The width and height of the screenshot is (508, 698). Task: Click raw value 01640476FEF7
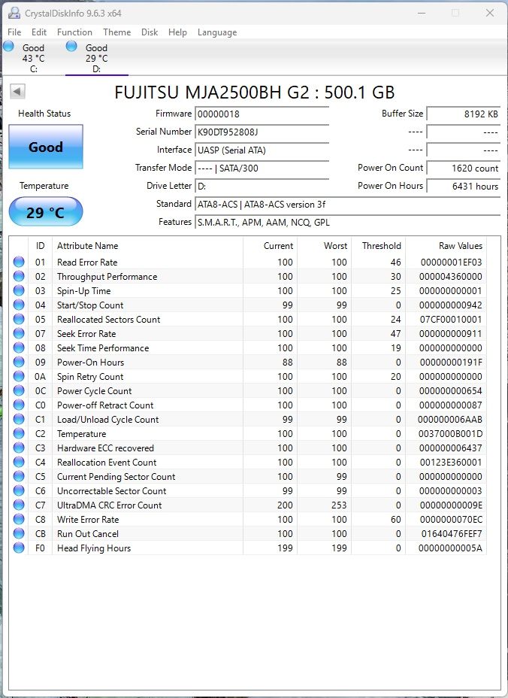click(452, 534)
